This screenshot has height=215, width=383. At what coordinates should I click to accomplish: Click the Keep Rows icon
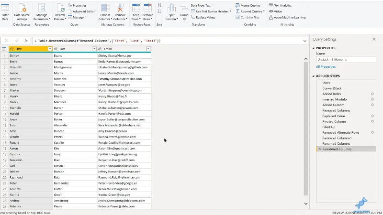coord(136,8)
